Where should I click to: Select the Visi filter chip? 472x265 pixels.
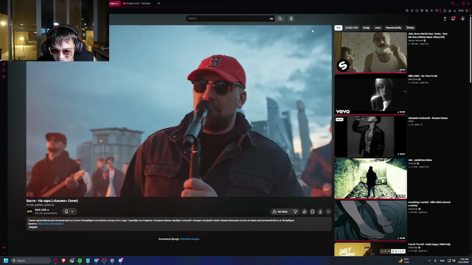click(339, 28)
